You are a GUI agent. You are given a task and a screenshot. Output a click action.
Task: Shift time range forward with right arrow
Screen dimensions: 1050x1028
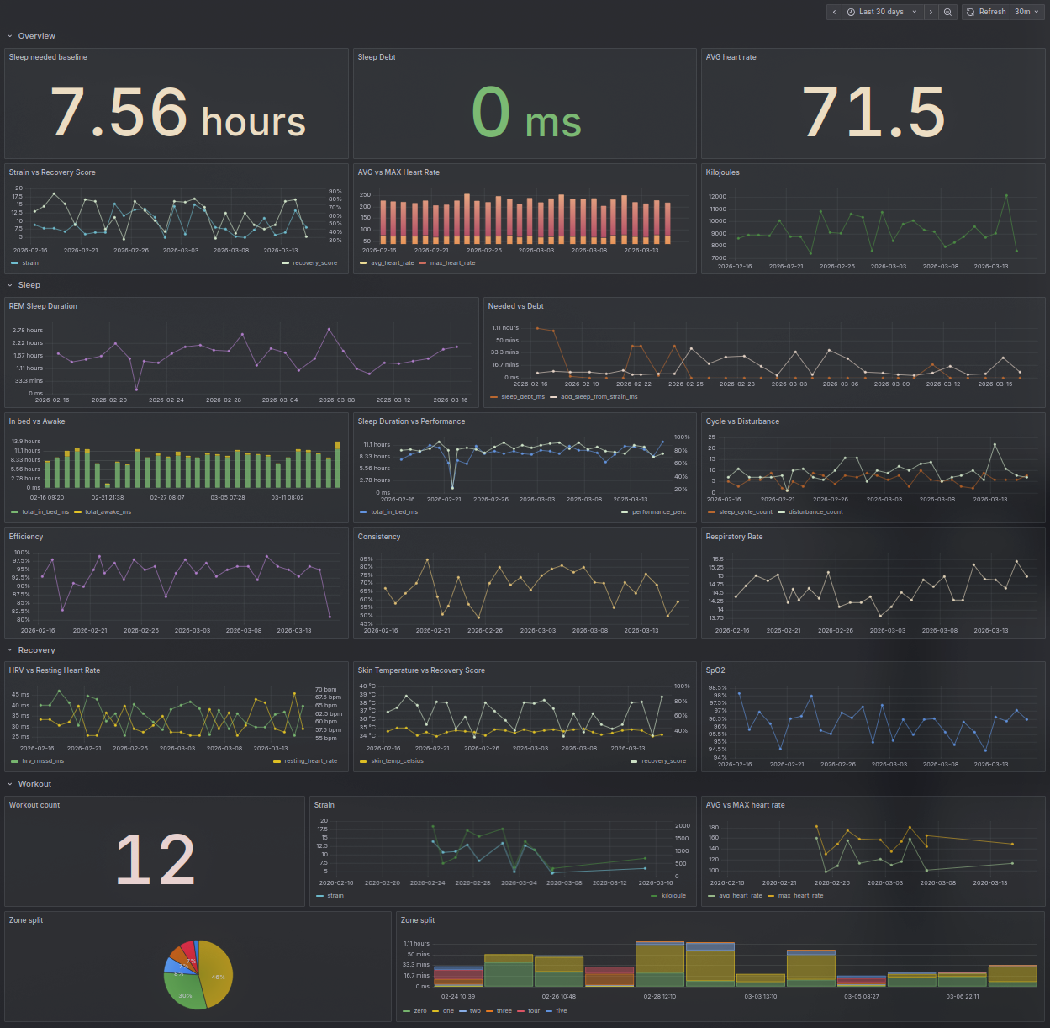point(931,12)
